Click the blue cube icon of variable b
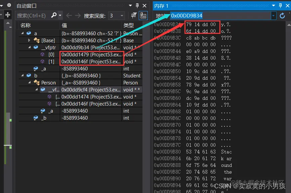 pyautogui.click(x=29, y=75)
